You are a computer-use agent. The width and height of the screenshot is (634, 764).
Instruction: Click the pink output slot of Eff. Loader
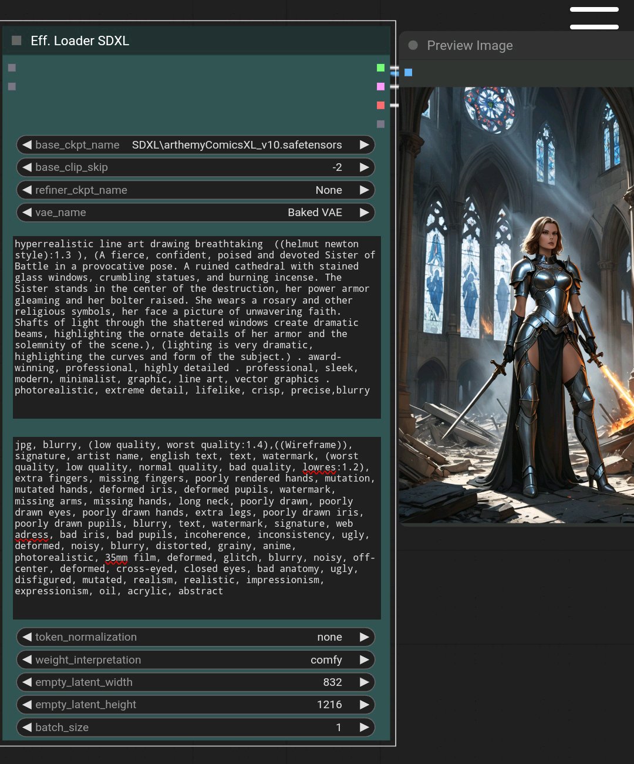click(380, 86)
